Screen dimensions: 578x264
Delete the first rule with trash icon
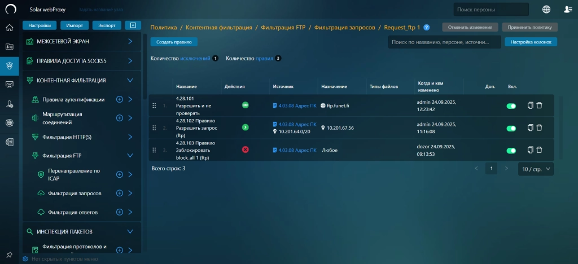[x=539, y=105]
